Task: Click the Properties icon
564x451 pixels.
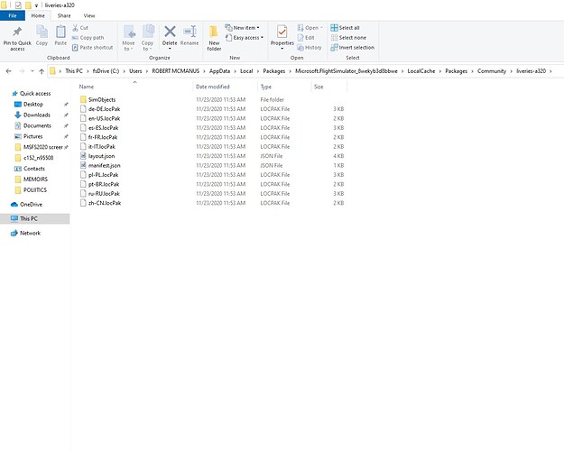Action: pyautogui.click(x=282, y=32)
